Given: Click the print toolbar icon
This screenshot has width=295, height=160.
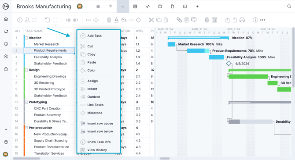Looking at the screenshot, I should point(242,20).
